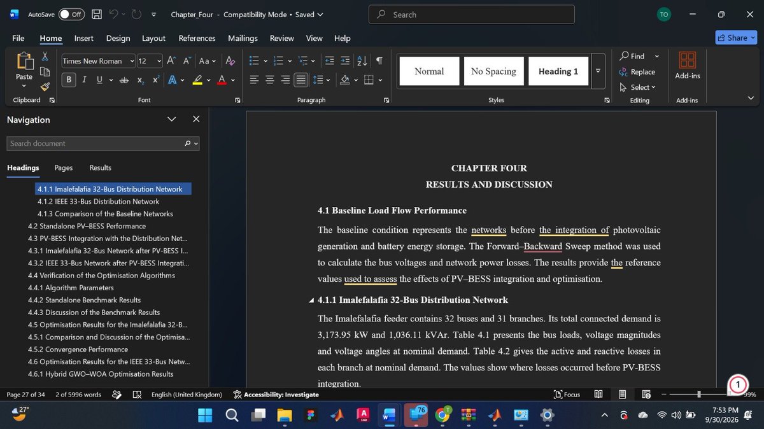Switch to Web Layout view in status bar
The height and width of the screenshot is (429, 764).
646,395
